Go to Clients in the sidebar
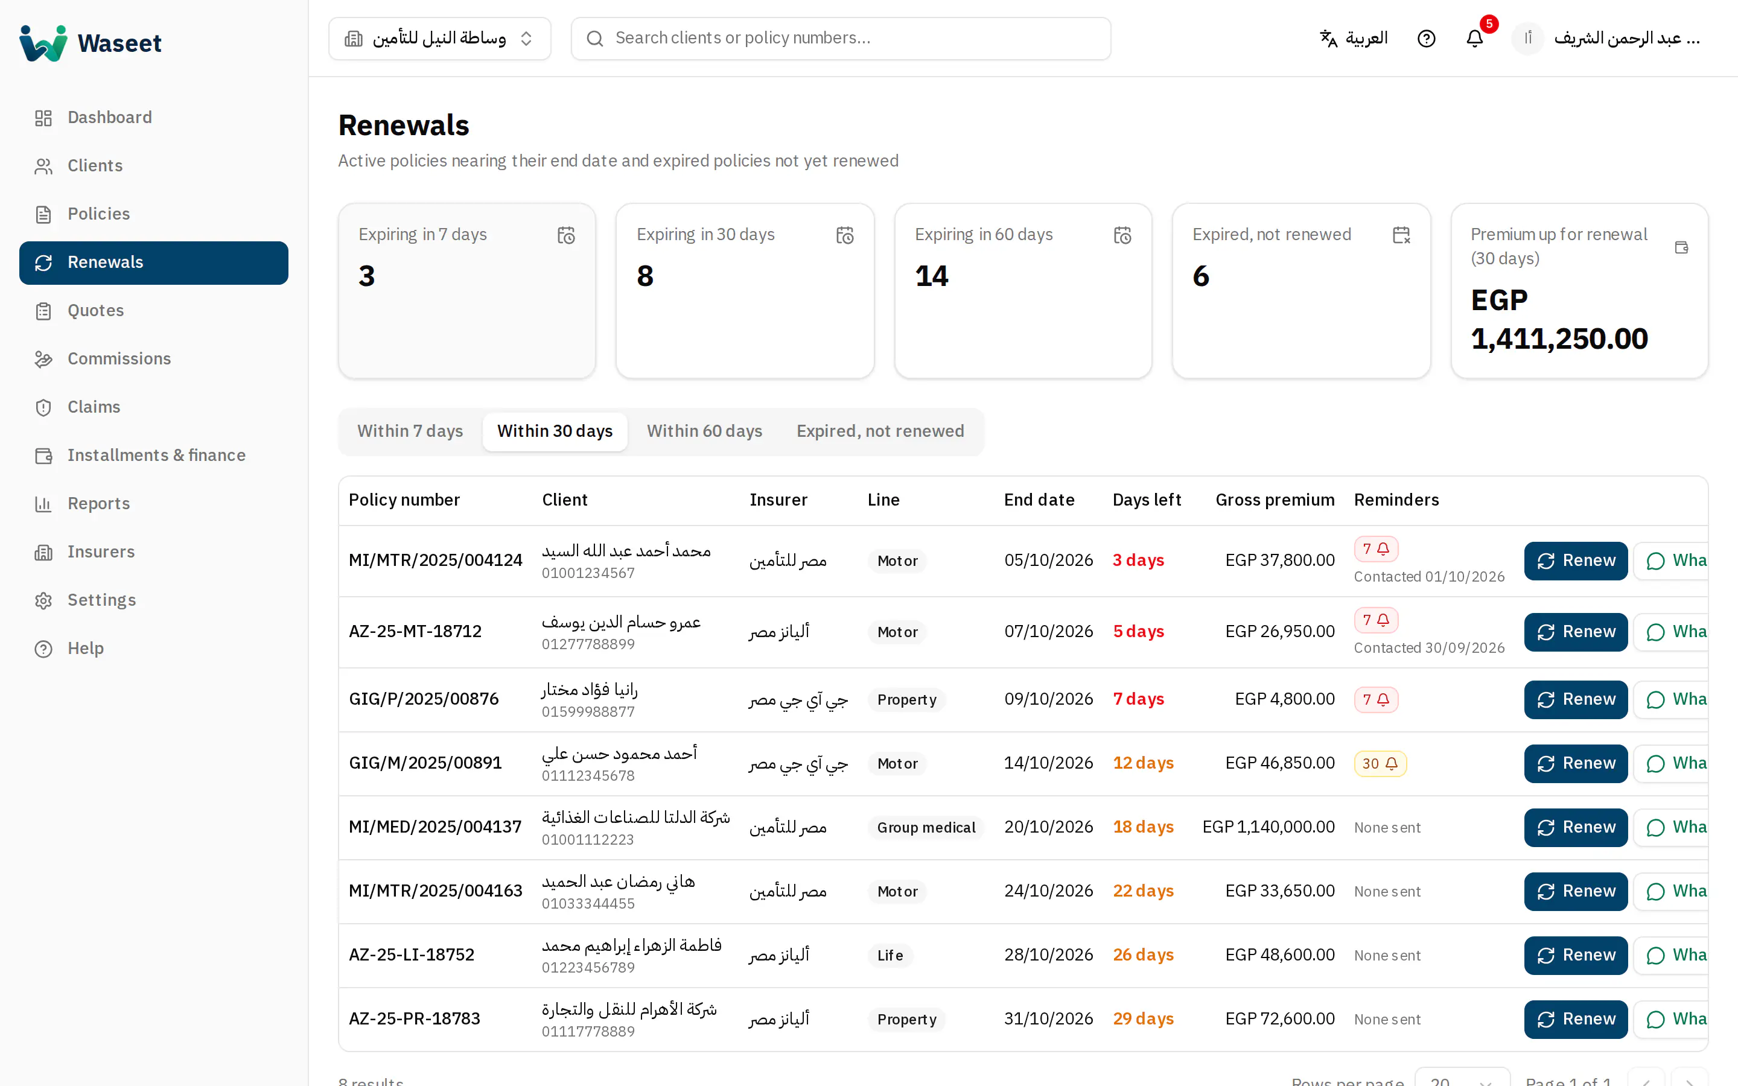The image size is (1738, 1086). [154, 165]
